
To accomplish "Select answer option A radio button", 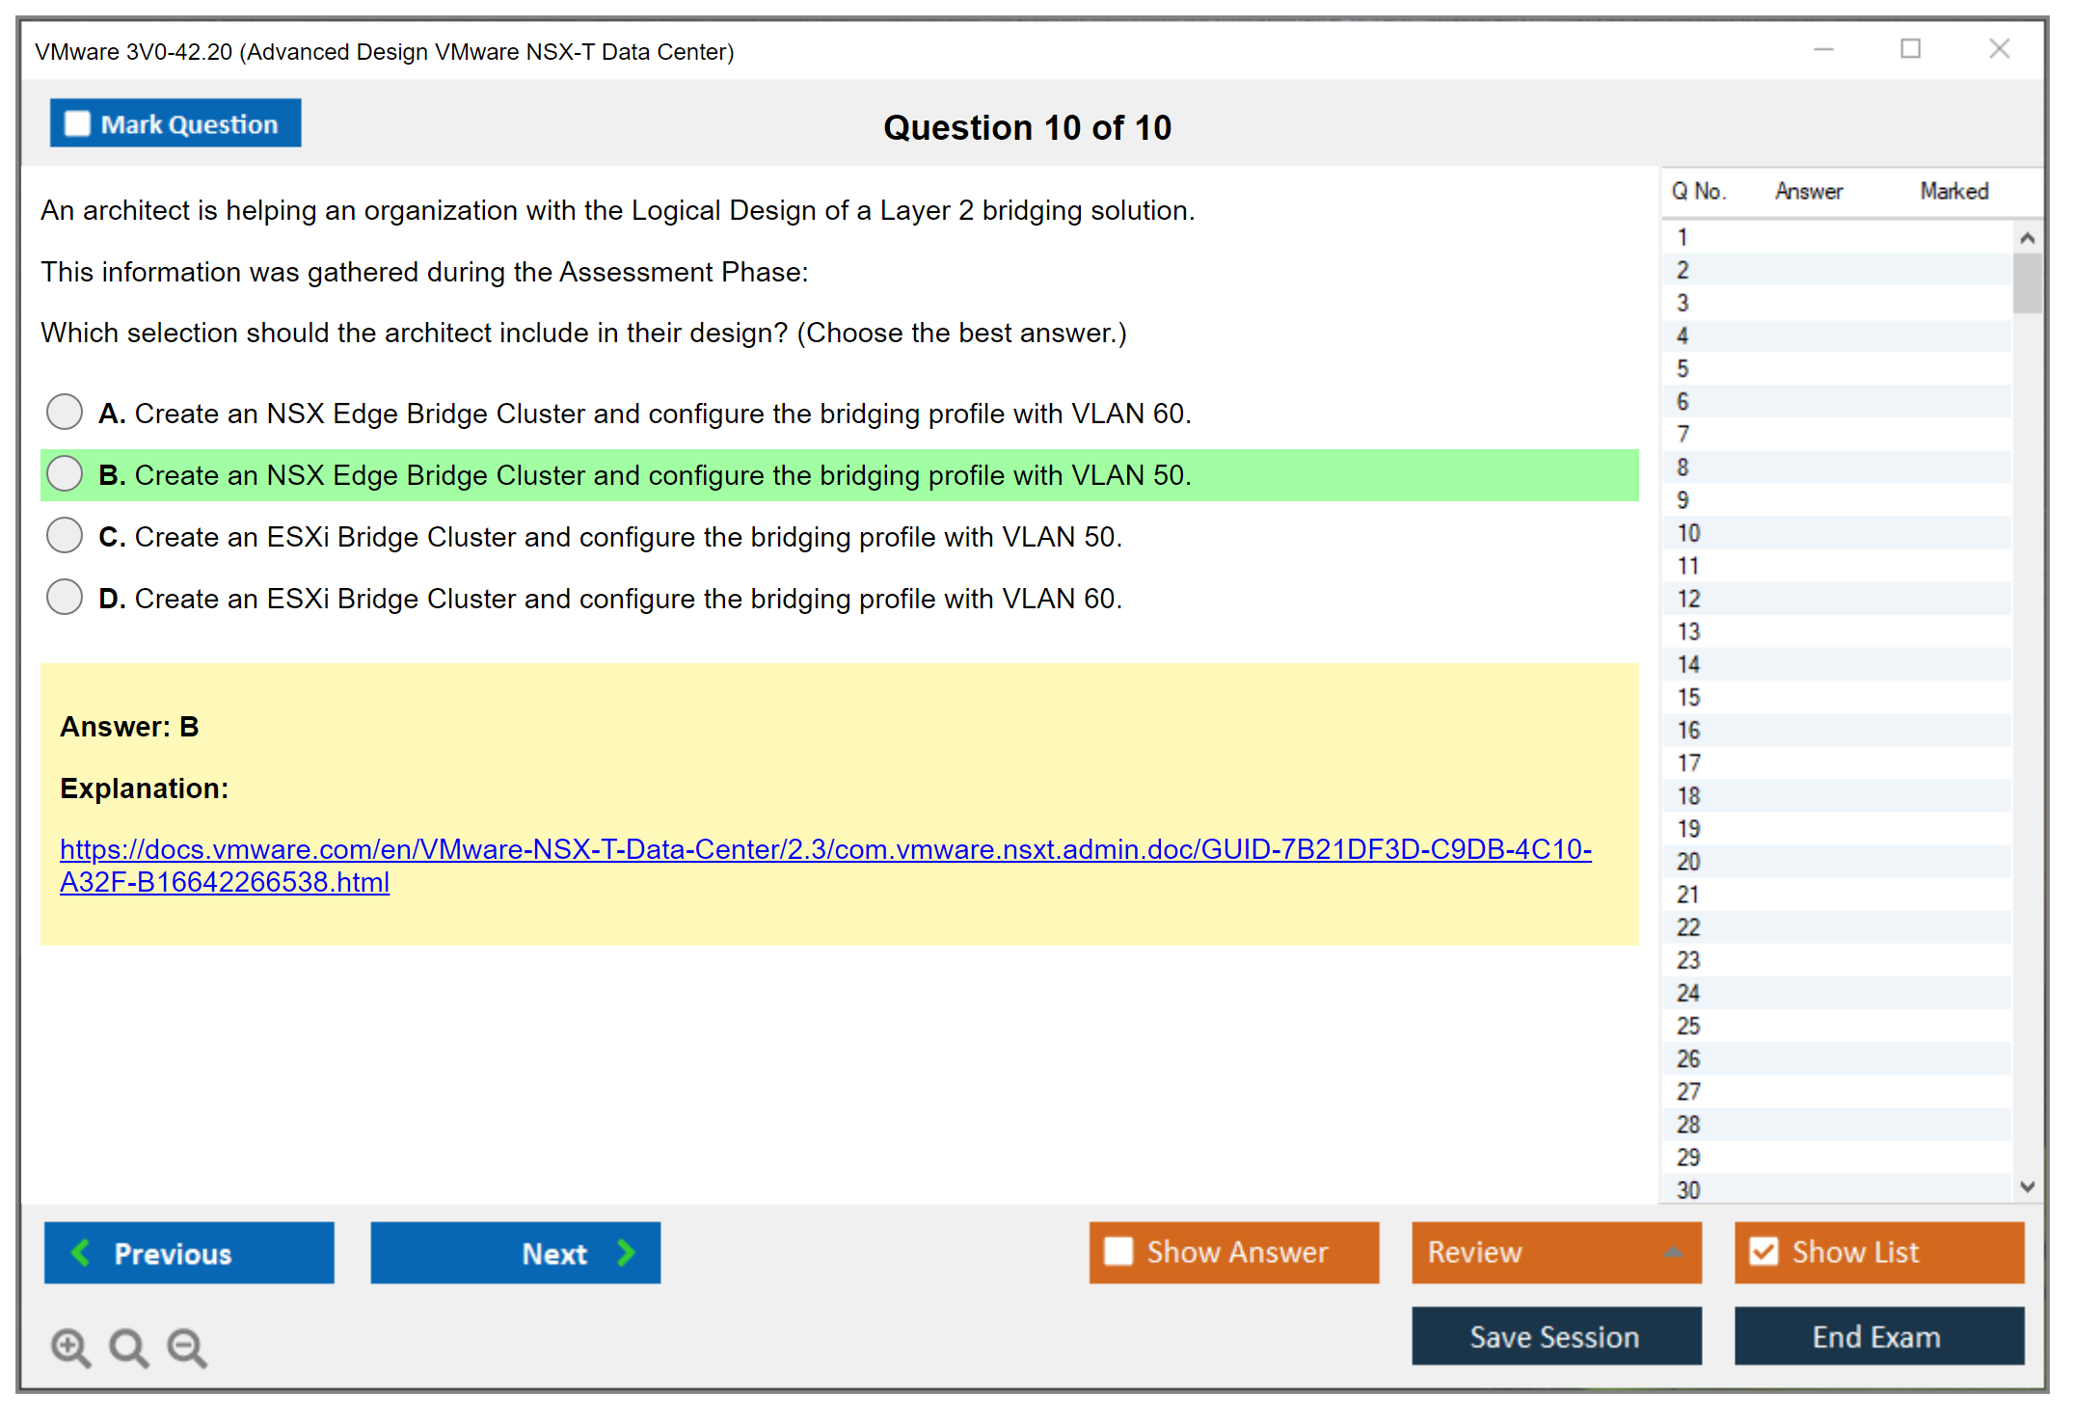I will (65, 413).
